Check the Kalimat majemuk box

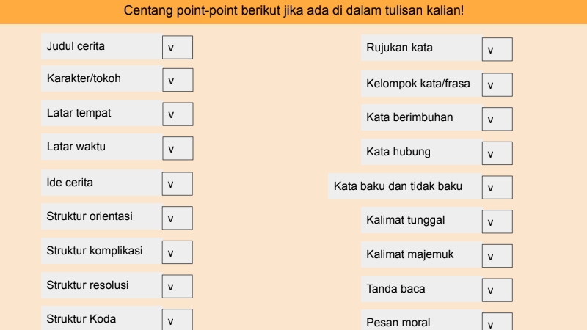click(497, 256)
